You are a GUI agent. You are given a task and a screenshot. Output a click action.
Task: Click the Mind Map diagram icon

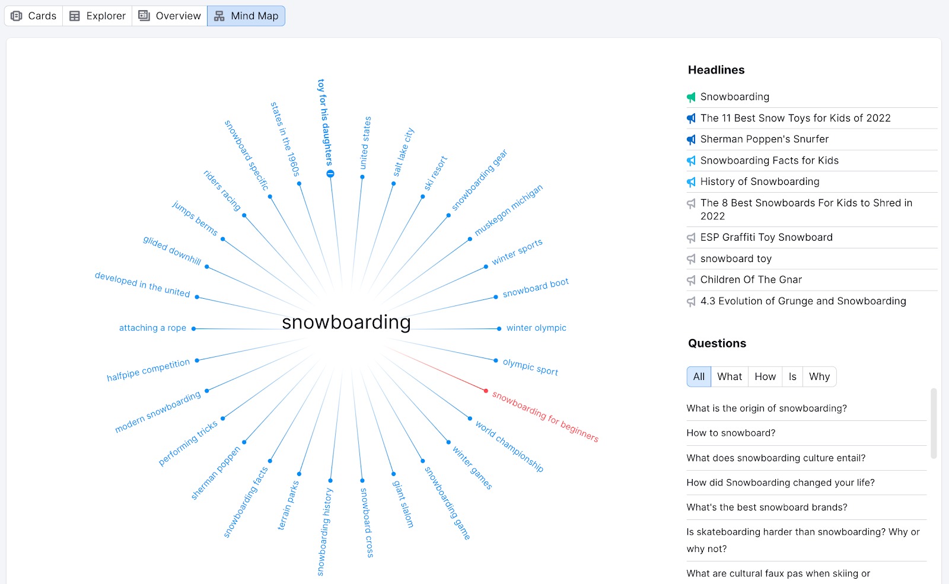coord(219,16)
